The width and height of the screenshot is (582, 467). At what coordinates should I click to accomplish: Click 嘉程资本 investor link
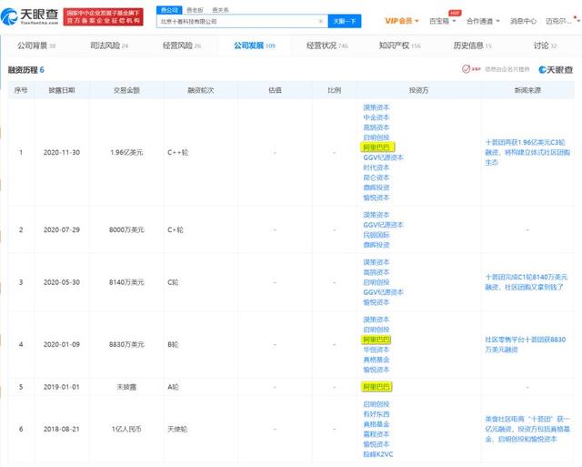[x=376, y=434]
